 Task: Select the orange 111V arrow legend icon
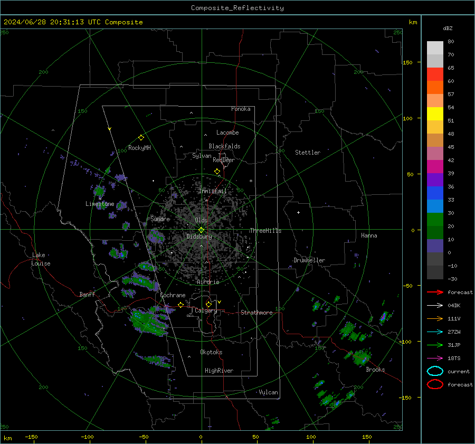[435, 318]
